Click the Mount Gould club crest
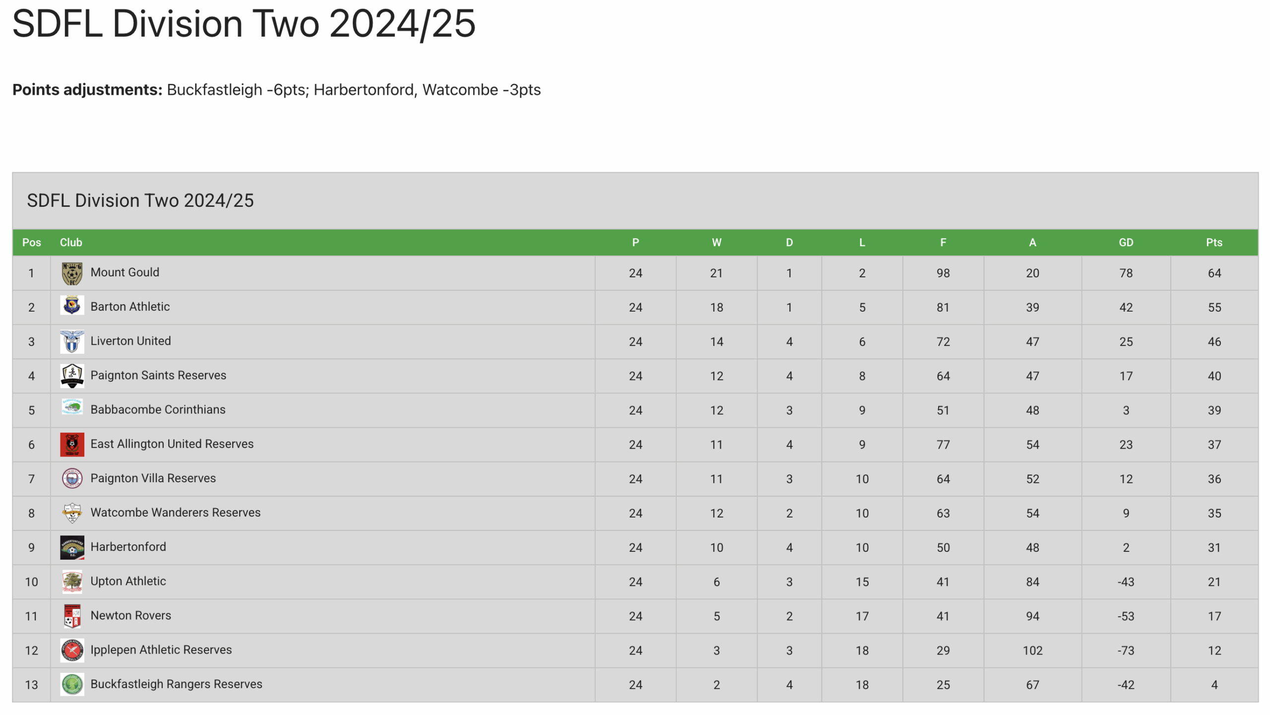Viewport: 1270px width, 715px height. (72, 273)
